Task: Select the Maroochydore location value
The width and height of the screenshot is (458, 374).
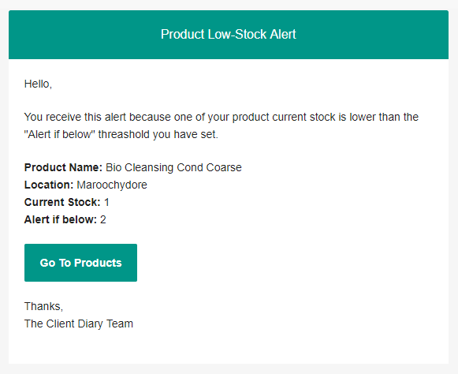Action: point(112,185)
